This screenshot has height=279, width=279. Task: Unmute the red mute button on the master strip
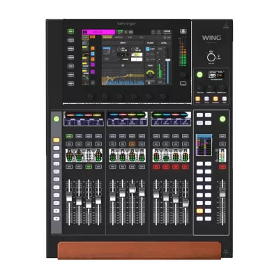[x=223, y=167]
